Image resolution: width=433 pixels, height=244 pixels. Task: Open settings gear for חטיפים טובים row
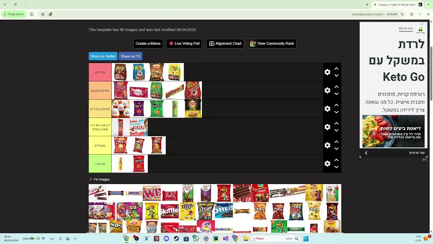point(327,90)
